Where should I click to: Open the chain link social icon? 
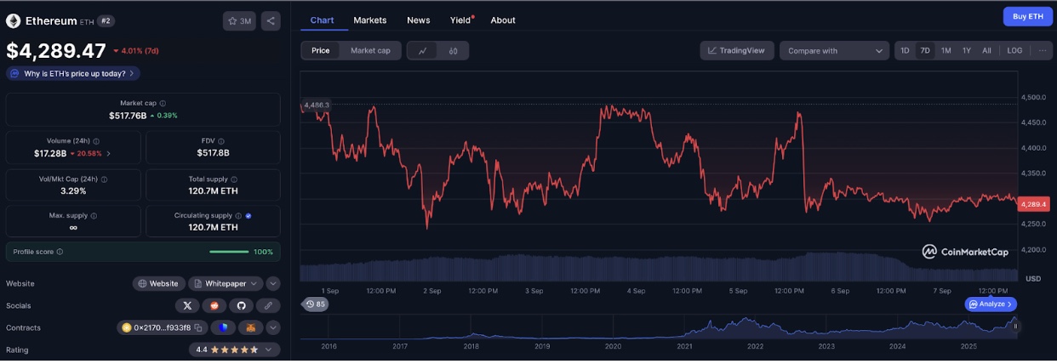(x=268, y=305)
